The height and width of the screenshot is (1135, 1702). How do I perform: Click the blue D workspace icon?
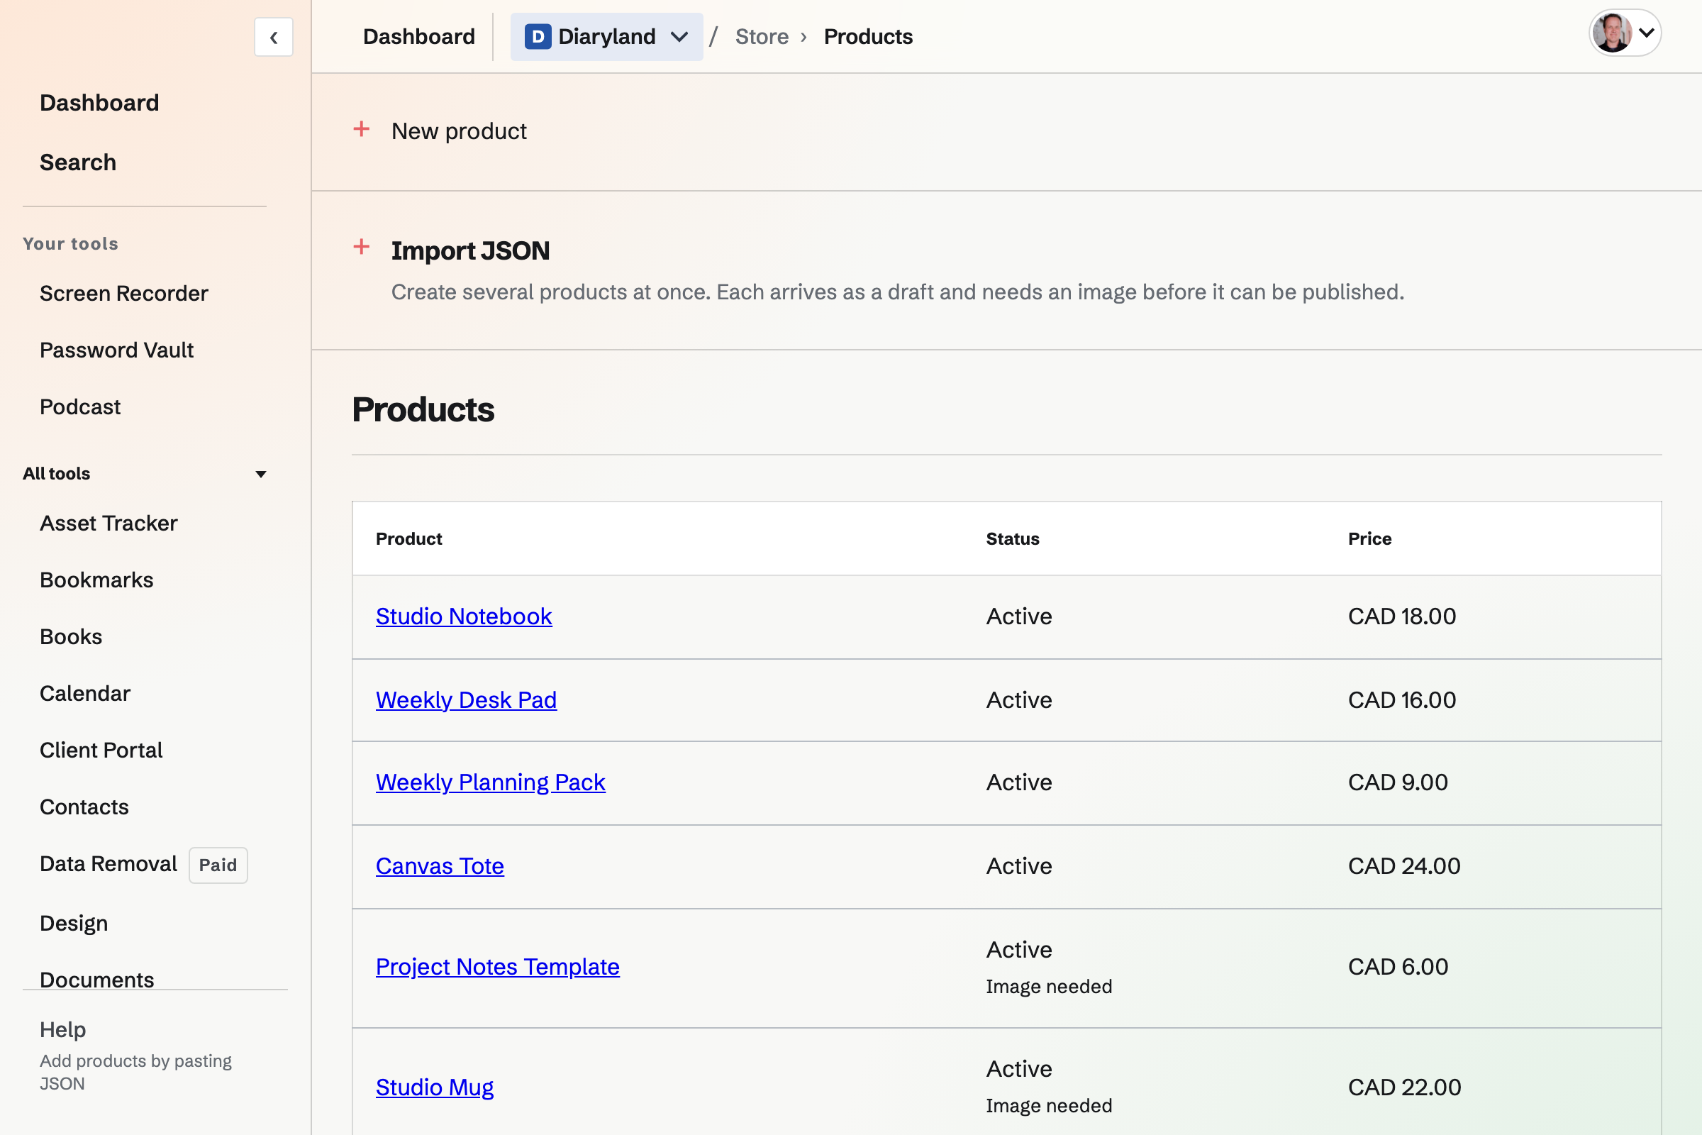point(538,36)
